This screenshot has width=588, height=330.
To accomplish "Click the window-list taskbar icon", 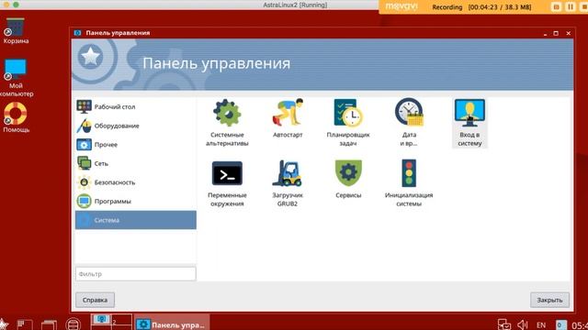I will 49,324.
